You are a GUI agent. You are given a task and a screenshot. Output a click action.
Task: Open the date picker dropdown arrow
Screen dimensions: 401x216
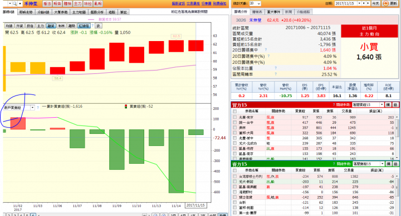359,3
